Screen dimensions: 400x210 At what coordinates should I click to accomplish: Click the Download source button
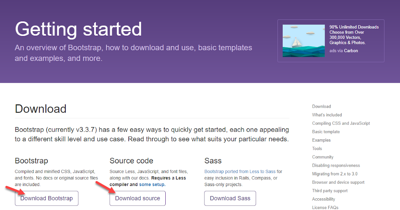pos(137,198)
